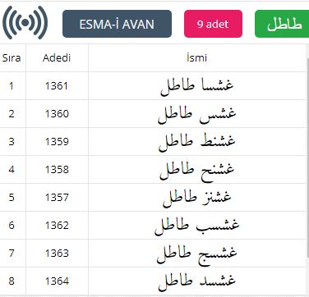
Task: Click the pink 9 adet button
Action: pos(213,24)
